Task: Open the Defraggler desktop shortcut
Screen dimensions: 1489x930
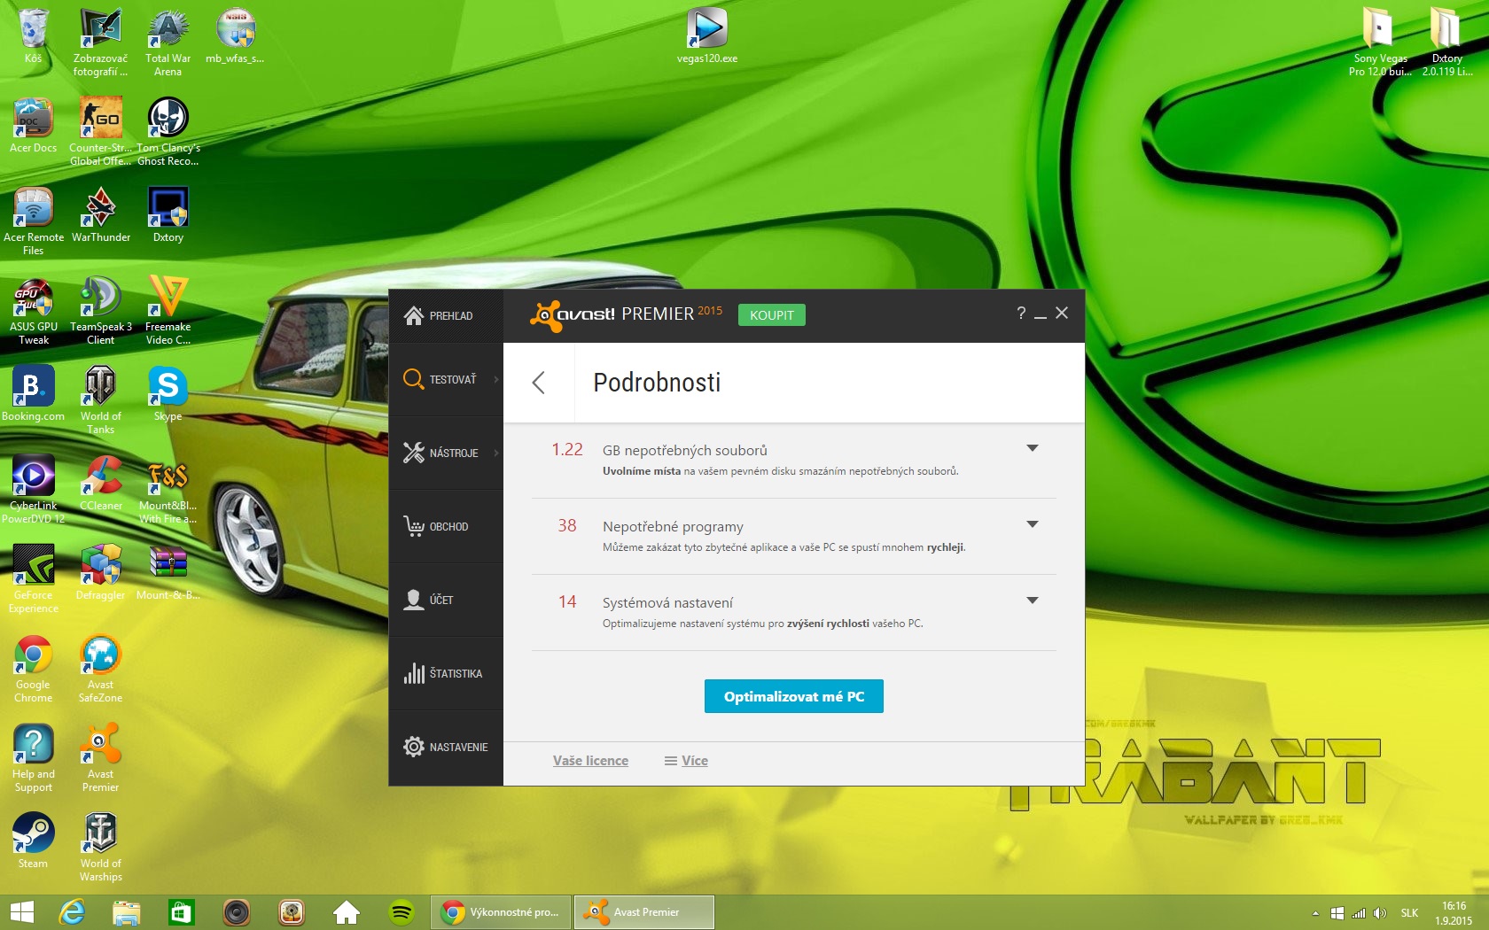Action: (100, 573)
